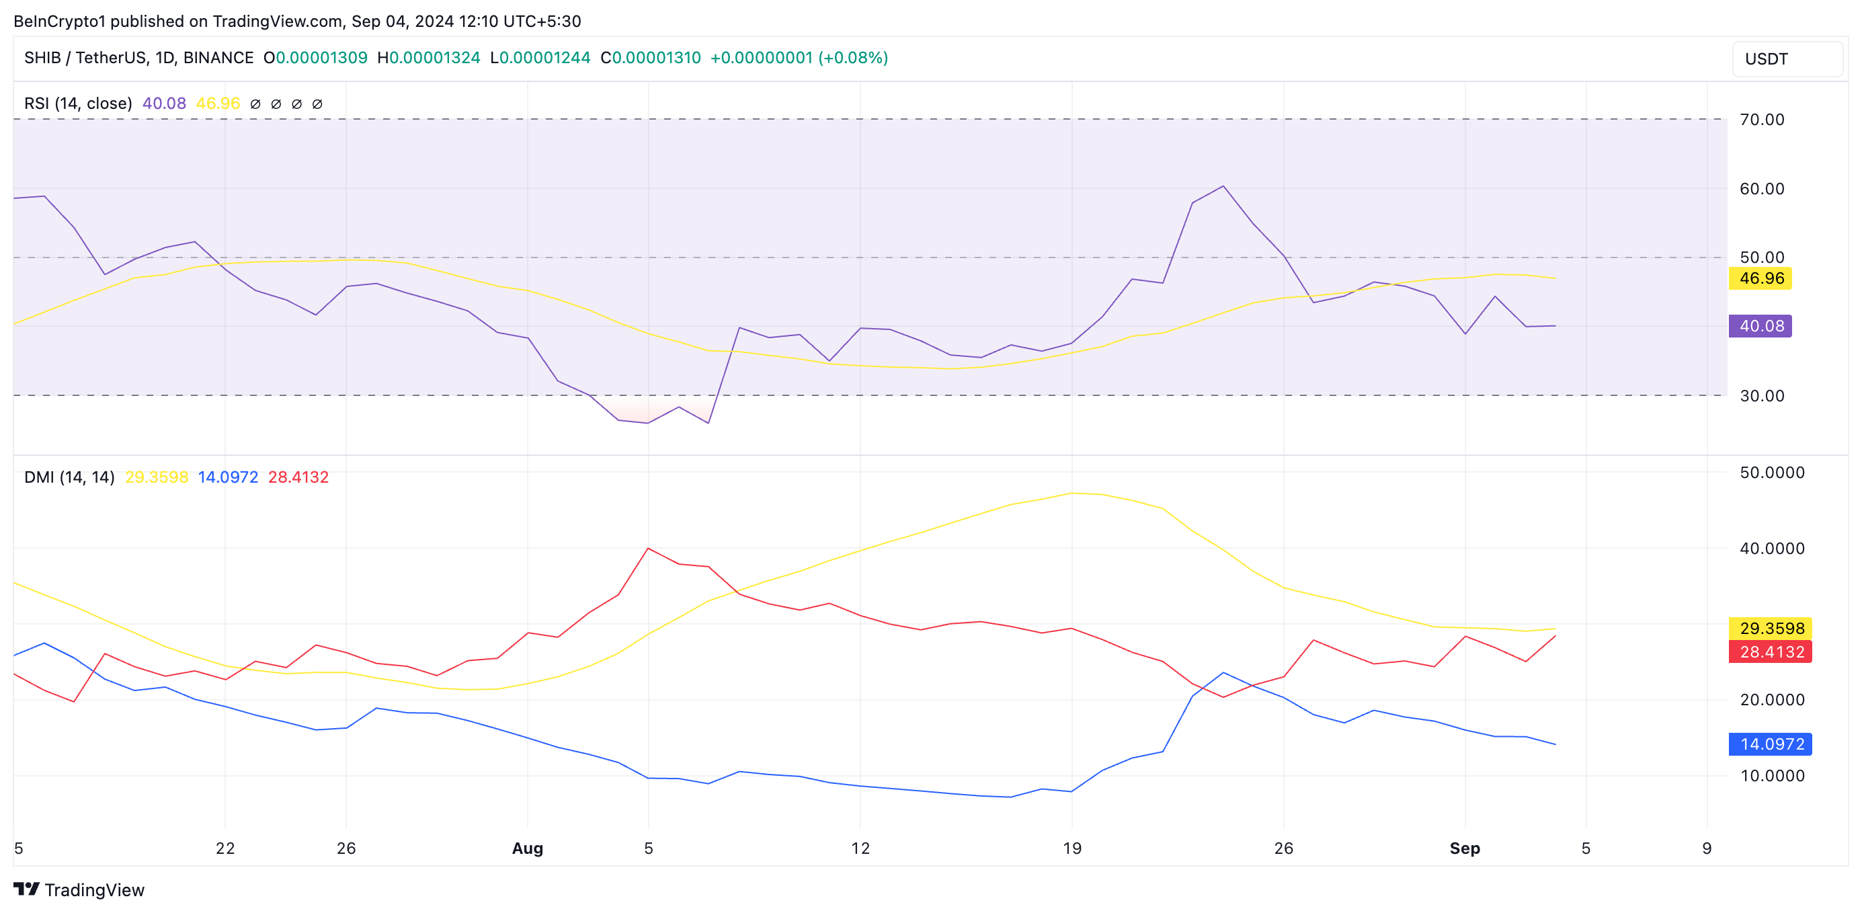Click the 30.00 oversold level label
1862x913 pixels.
[1762, 395]
